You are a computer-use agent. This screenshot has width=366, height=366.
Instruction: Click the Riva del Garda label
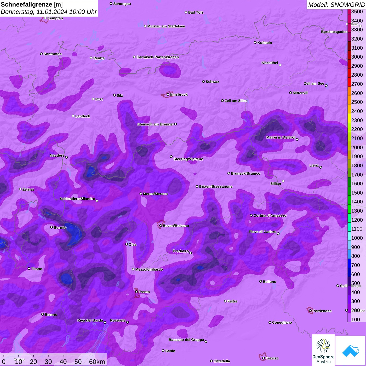pyautogui.click(x=90, y=320)
